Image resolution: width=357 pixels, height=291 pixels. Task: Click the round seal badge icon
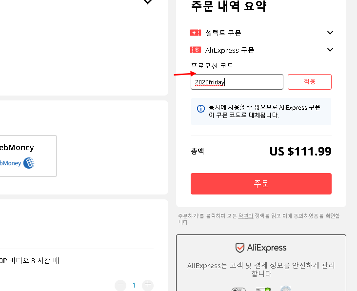pyautogui.click(x=286, y=289)
